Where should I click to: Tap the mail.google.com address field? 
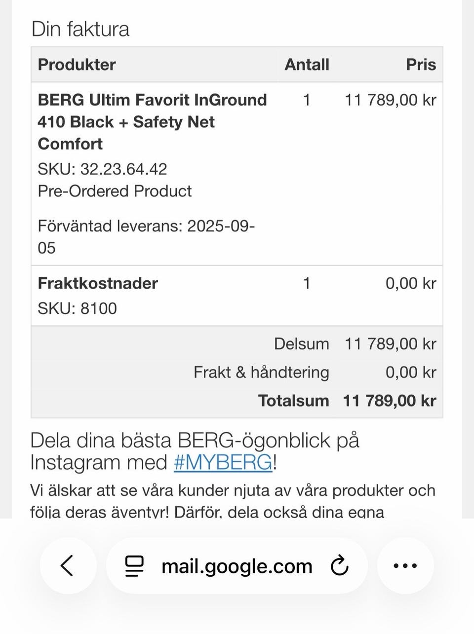pyautogui.click(x=237, y=566)
